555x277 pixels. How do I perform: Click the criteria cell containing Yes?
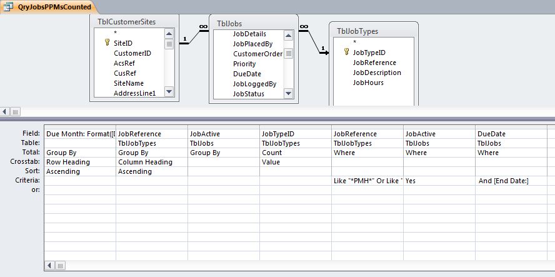tap(439, 181)
